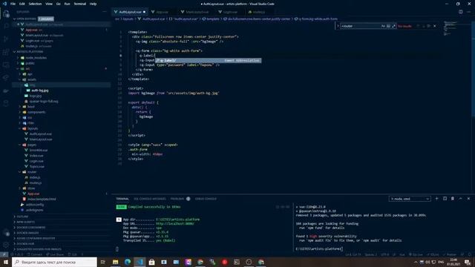Click the remote window indicator in status bar
This screenshot has height=267, width=475.
click(x=4, y=254)
